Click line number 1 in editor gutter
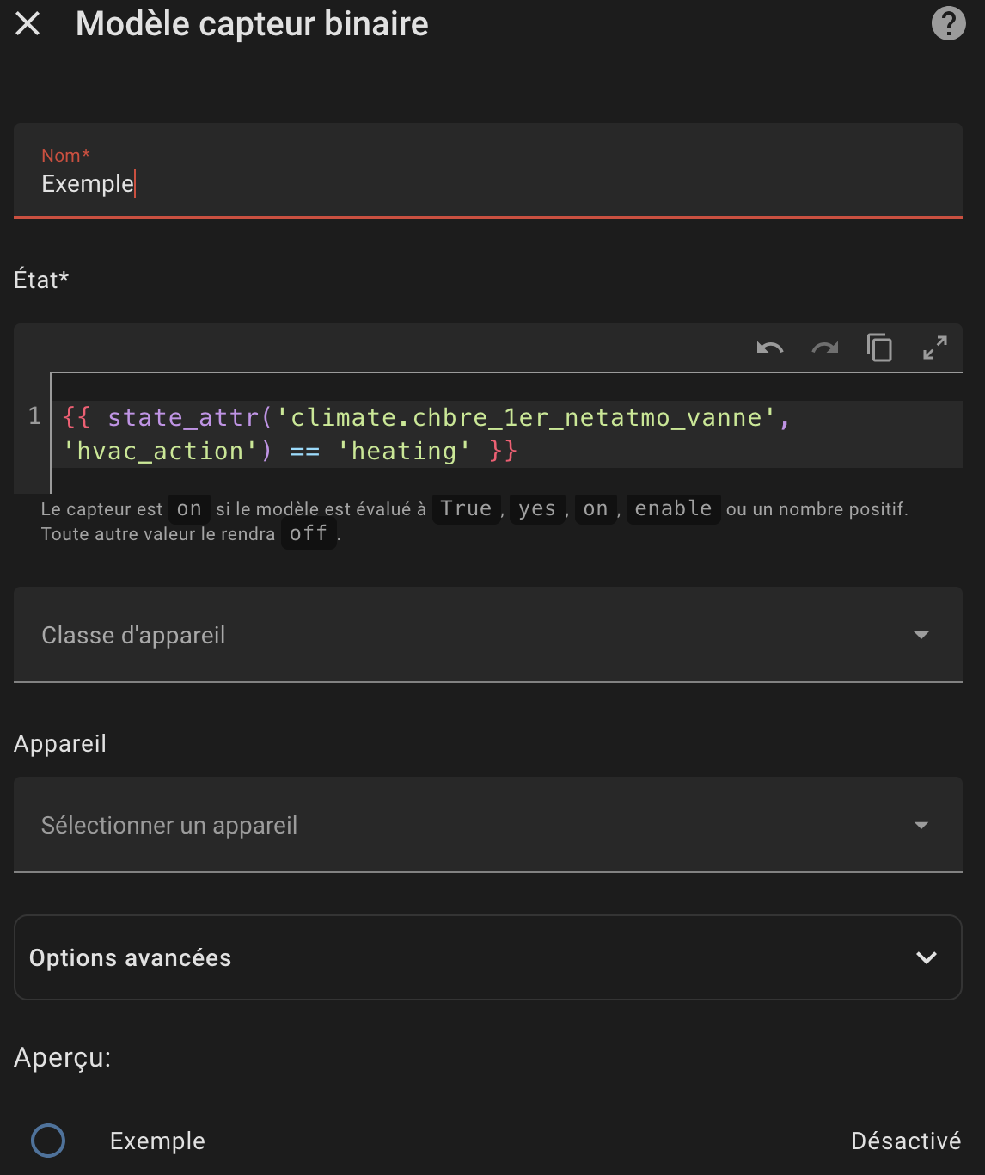Image resolution: width=985 pixels, height=1175 pixels. [x=34, y=417]
